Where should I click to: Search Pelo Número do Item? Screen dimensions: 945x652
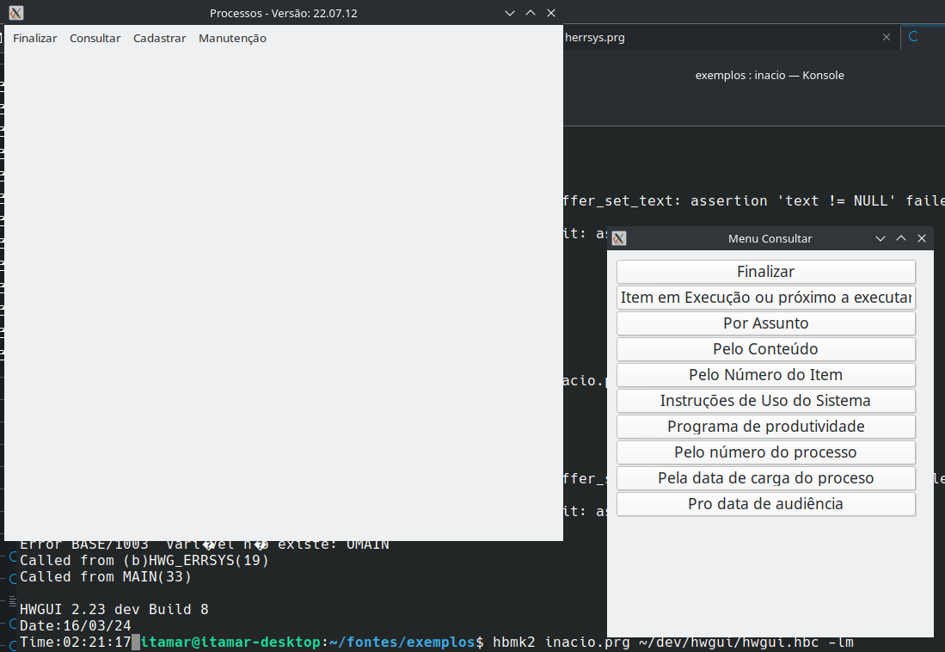tap(765, 375)
